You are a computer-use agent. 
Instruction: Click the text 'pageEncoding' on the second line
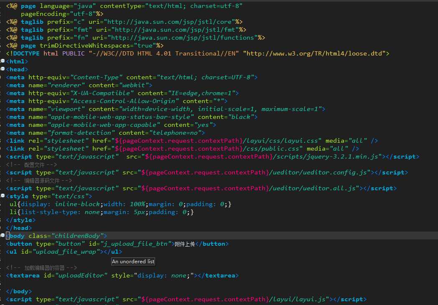(x=43, y=14)
